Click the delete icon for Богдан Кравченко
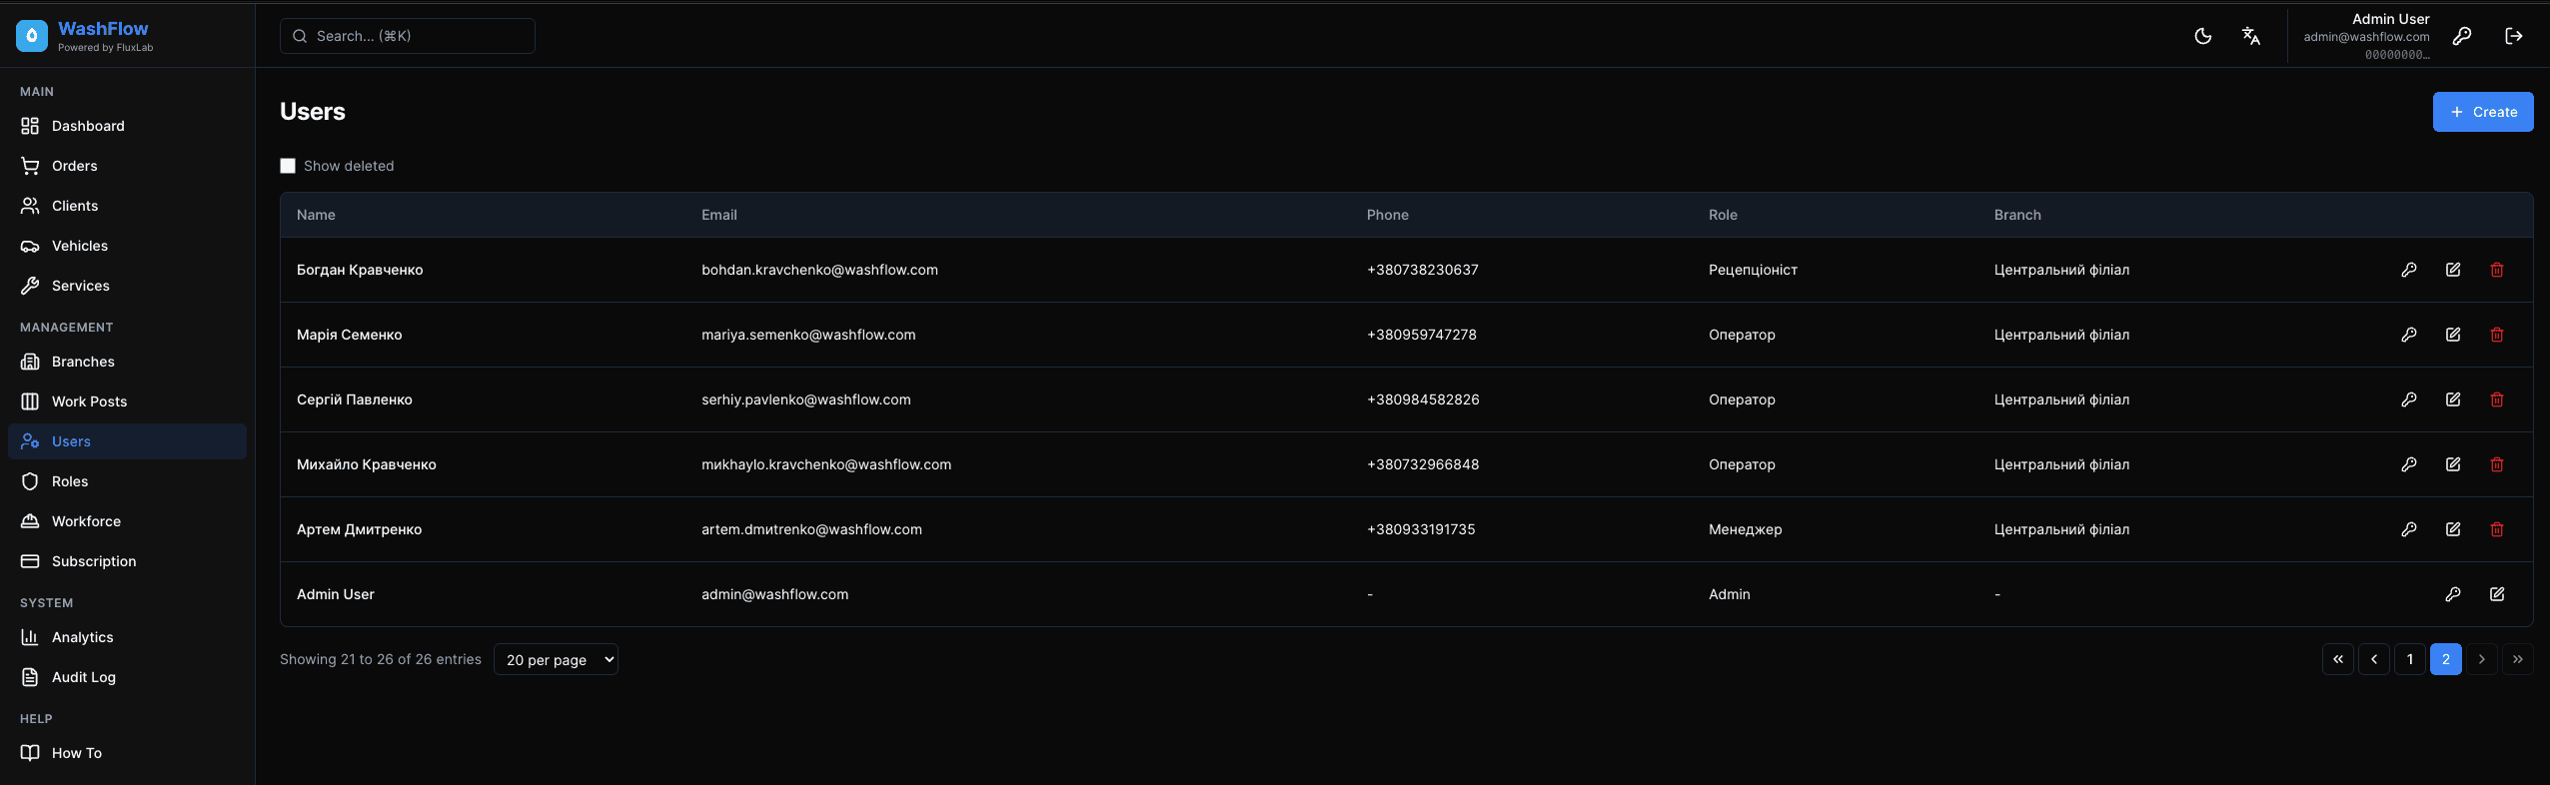This screenshot has height=785, width=2550. pyautogui.click(x=2496, y=270)
